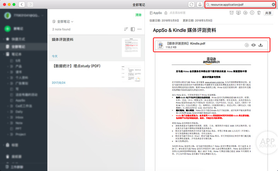Click the sync icon in title bar

point(191,4)
